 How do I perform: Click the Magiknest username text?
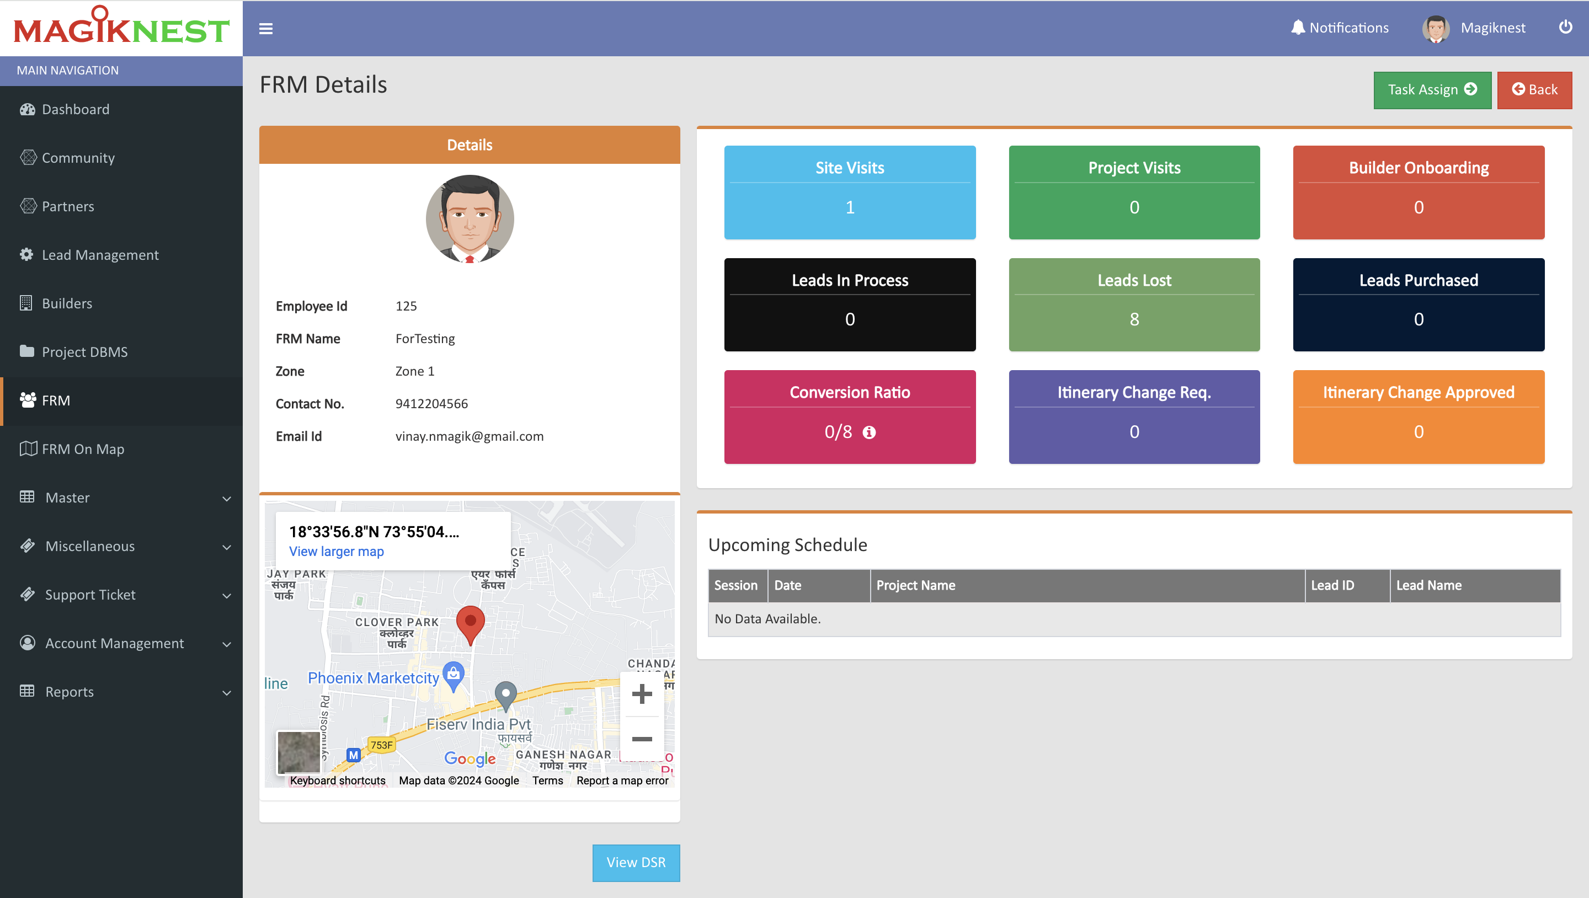(x=1492, y=28)
